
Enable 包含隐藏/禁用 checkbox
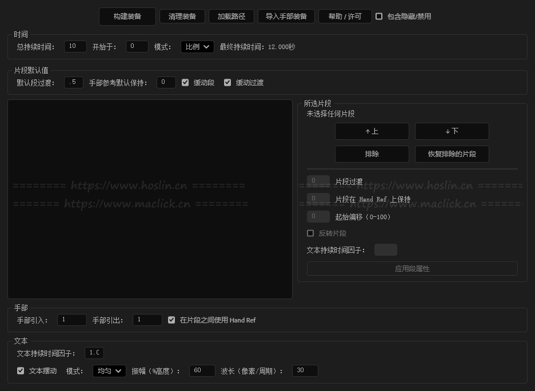pyautogui.click(x=379, y=17)
